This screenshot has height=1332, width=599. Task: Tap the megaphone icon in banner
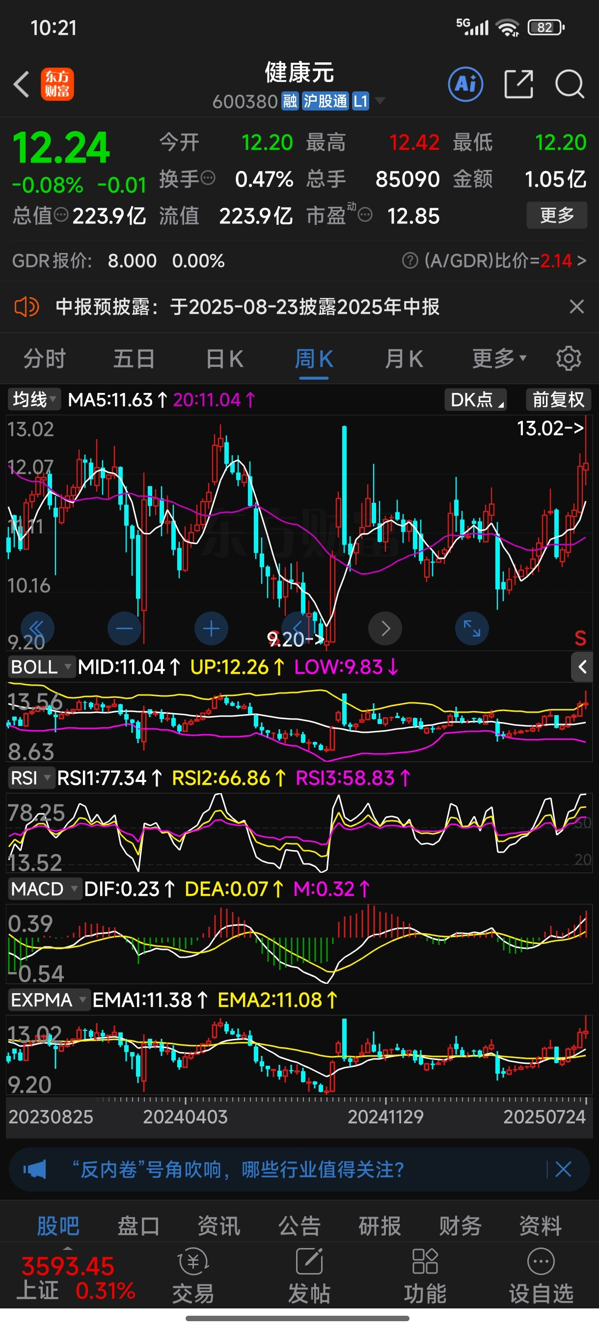35,1169
